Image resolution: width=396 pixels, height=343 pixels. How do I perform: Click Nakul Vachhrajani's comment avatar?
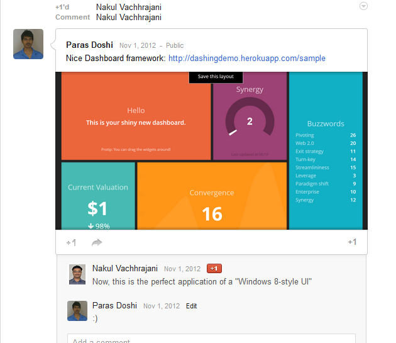click(x=77, y=274)
